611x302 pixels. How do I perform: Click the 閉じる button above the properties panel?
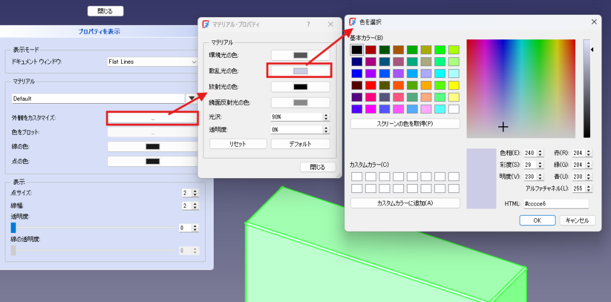105,11
